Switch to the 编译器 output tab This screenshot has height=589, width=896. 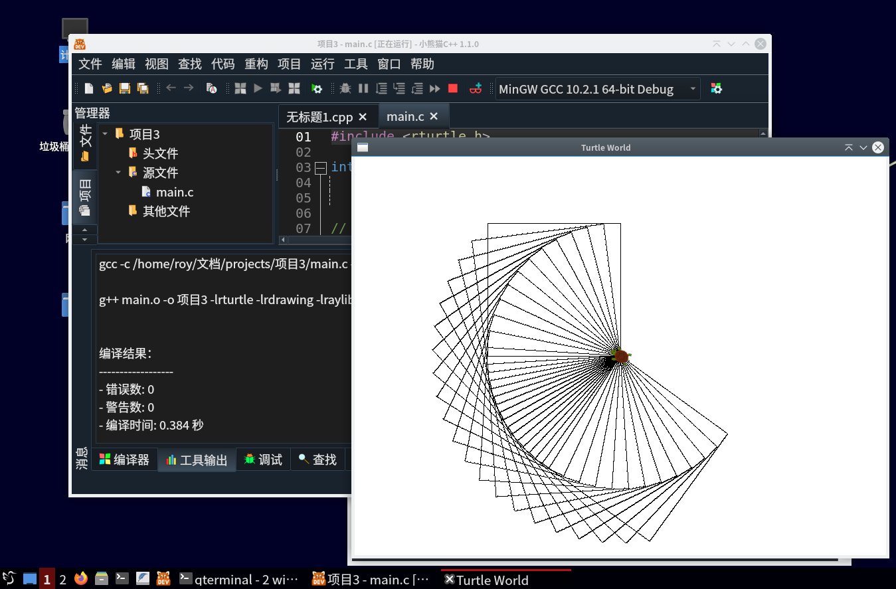coord(124,460)
